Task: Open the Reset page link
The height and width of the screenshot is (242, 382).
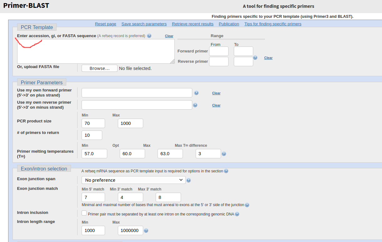Action: pos(106,24)
